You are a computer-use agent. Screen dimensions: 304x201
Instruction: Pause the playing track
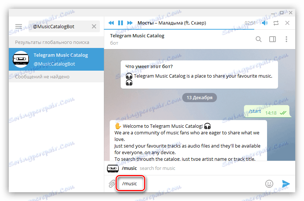point(120,23)
